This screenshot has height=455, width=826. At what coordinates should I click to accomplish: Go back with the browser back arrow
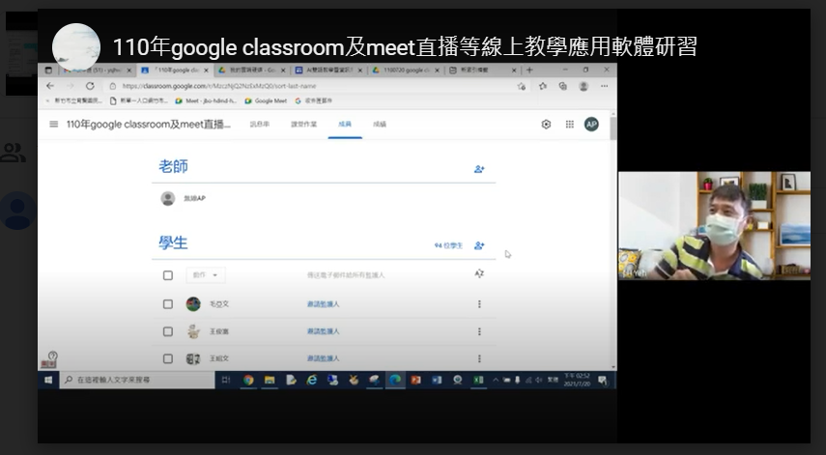[50, 86]
